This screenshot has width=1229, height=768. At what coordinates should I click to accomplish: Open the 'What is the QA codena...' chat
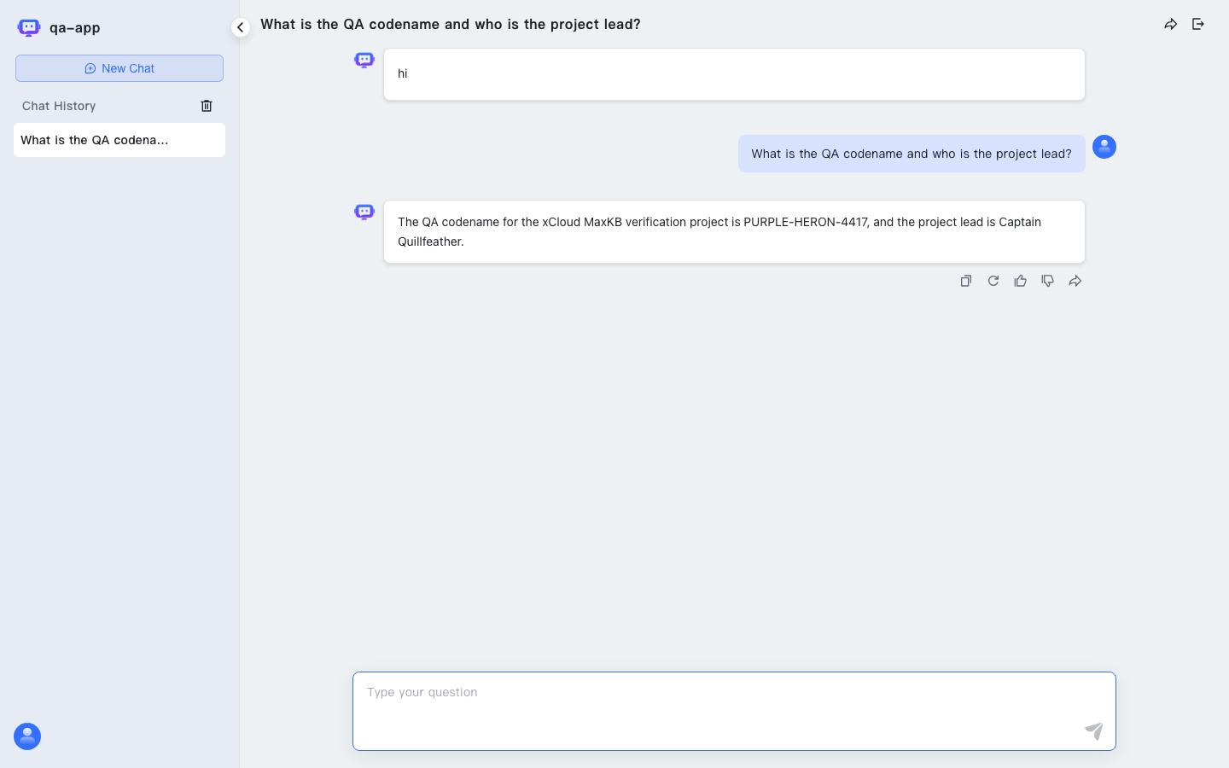coord(119,140)
